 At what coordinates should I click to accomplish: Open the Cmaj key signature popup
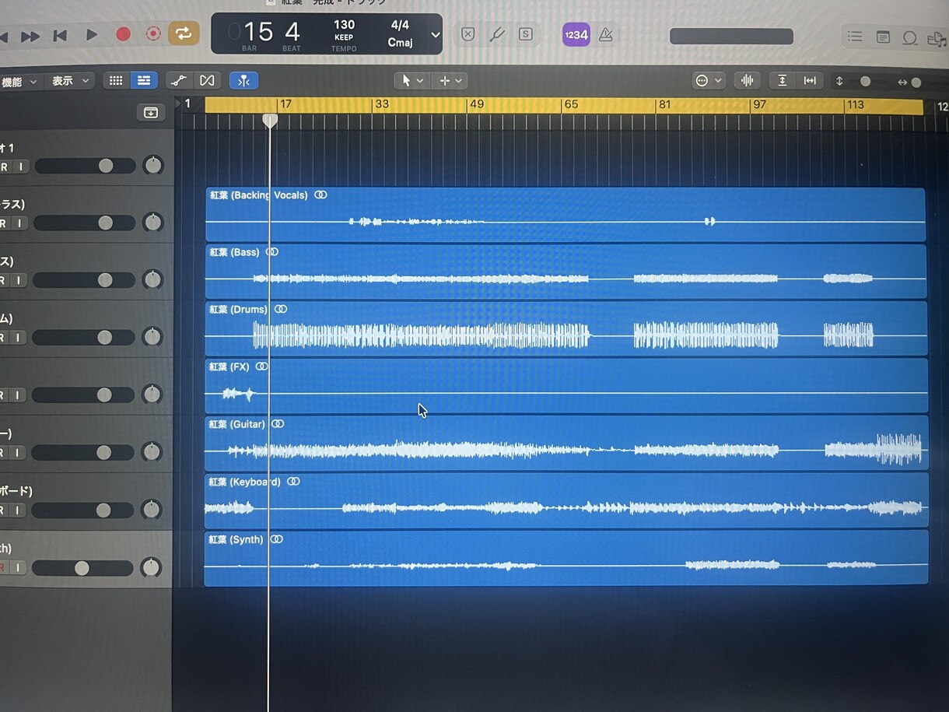(400, 43)
